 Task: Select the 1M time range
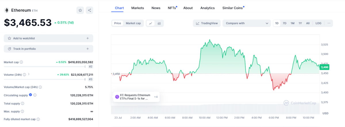click(292, 23)
